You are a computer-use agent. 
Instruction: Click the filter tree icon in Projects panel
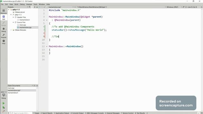click(x=29, y=7)
